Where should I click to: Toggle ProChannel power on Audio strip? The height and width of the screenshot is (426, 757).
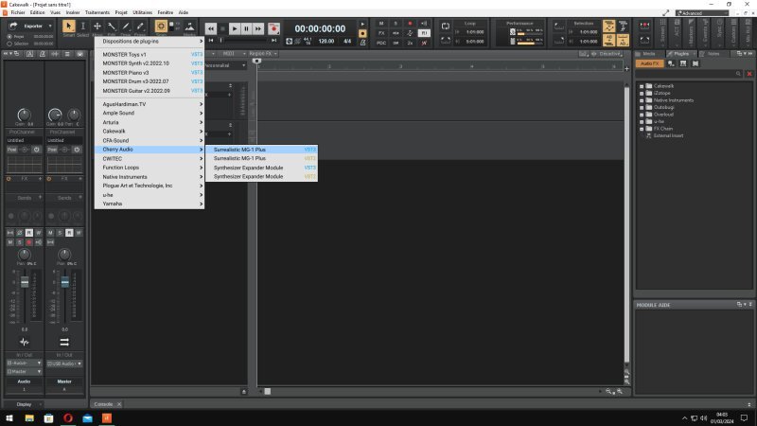click(36, 150)
